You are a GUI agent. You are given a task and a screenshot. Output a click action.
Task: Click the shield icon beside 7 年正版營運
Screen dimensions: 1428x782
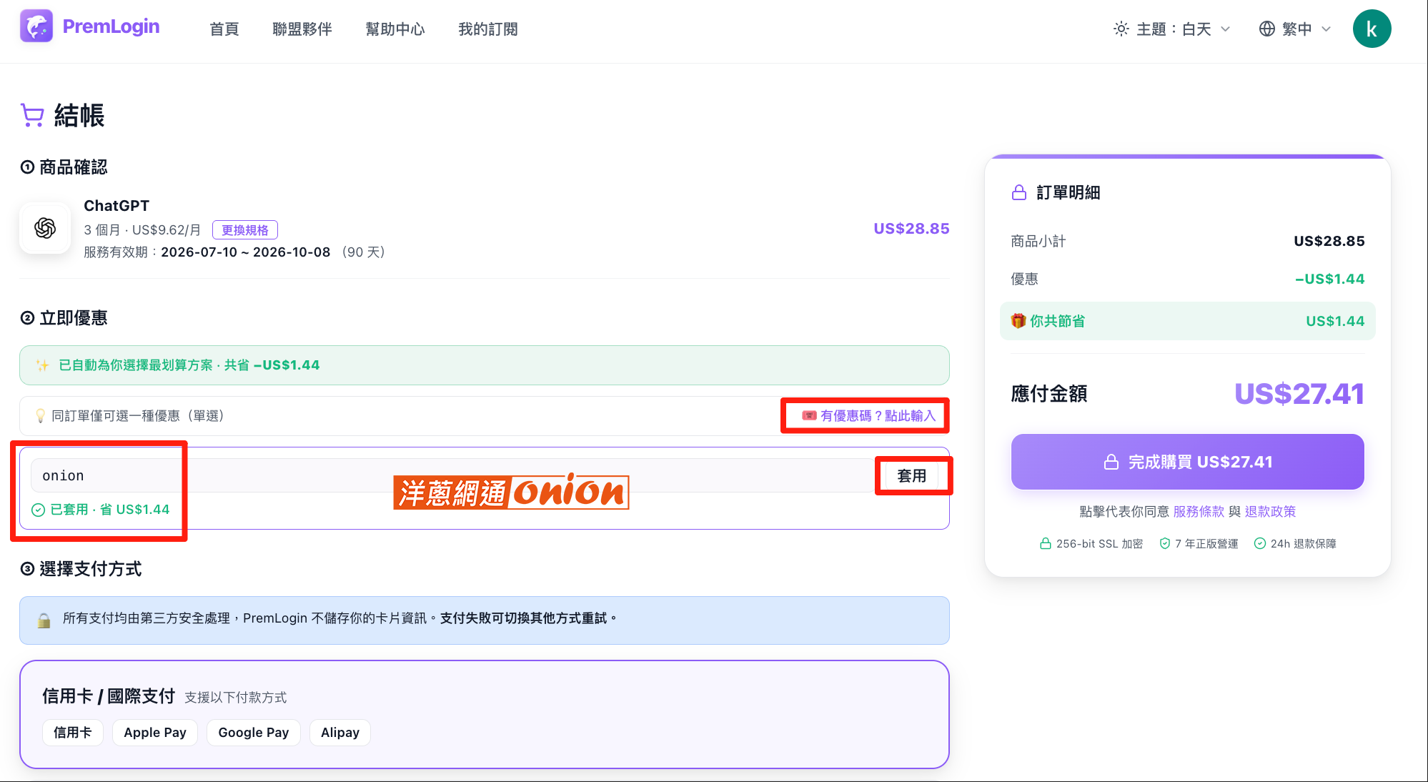click(1165, 544)
